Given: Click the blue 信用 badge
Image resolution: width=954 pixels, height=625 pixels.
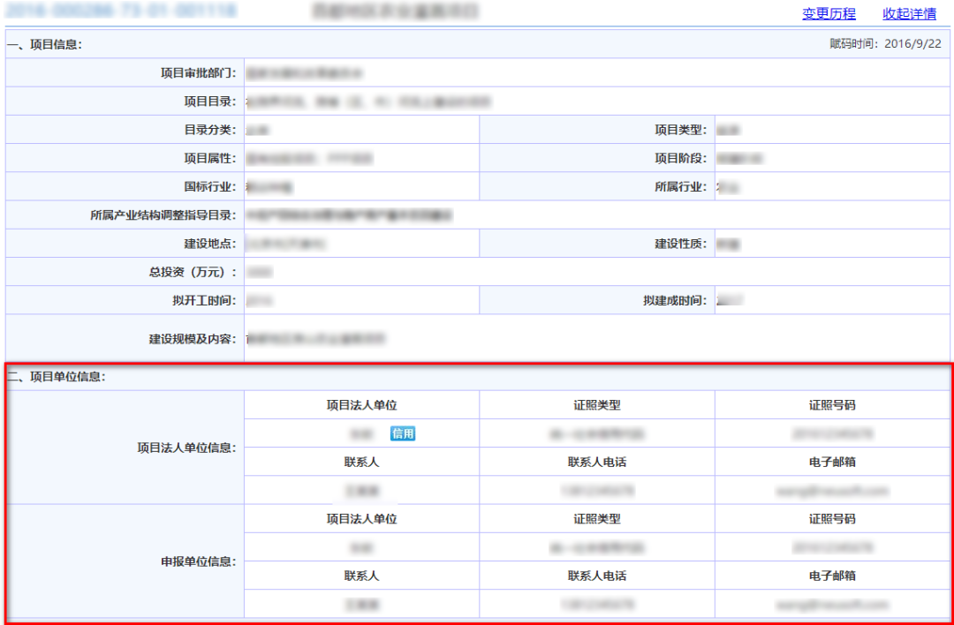Looking at the screenshot, I should point(403,433).
